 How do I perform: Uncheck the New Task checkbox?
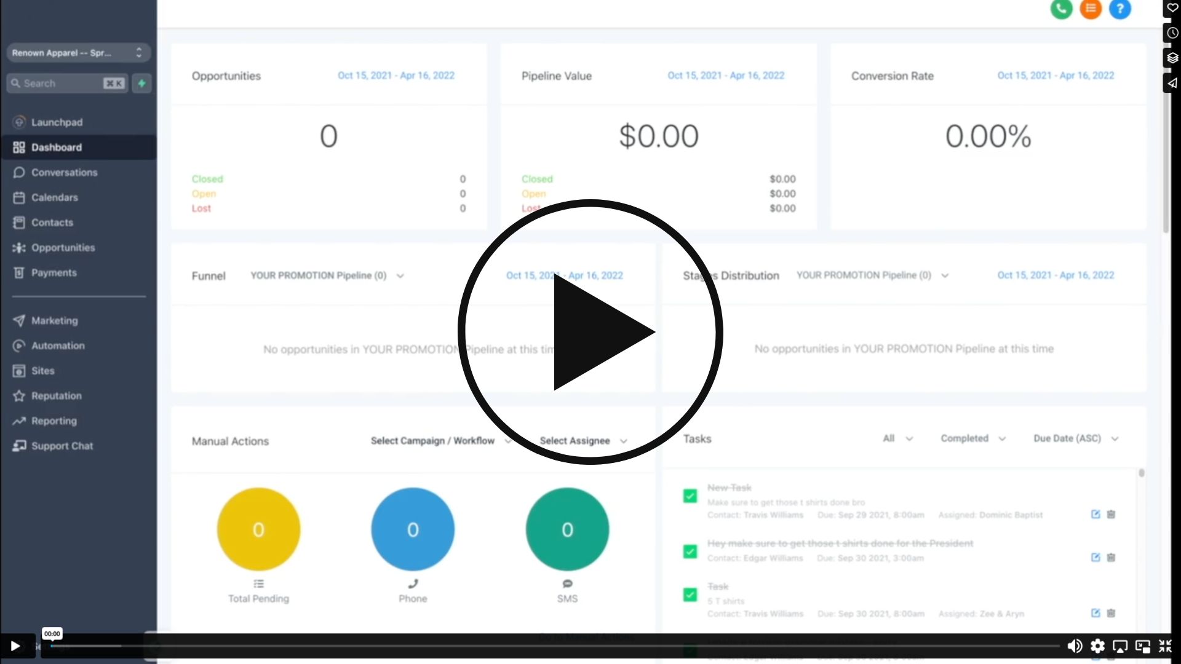click(x=690, y=496)
